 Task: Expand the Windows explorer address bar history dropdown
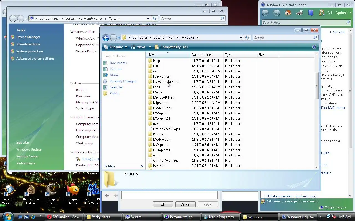point(241,38)
